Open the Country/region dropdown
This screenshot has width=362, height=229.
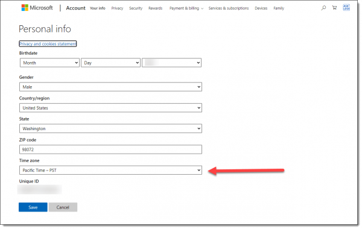(x=110, y=108)
